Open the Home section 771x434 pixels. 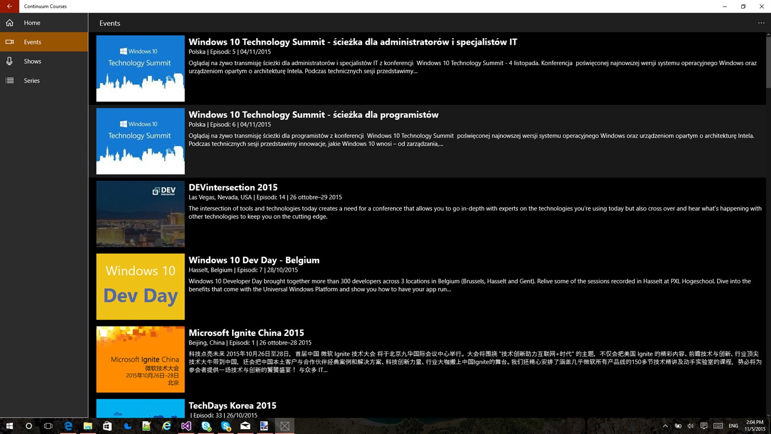point(44,23)
